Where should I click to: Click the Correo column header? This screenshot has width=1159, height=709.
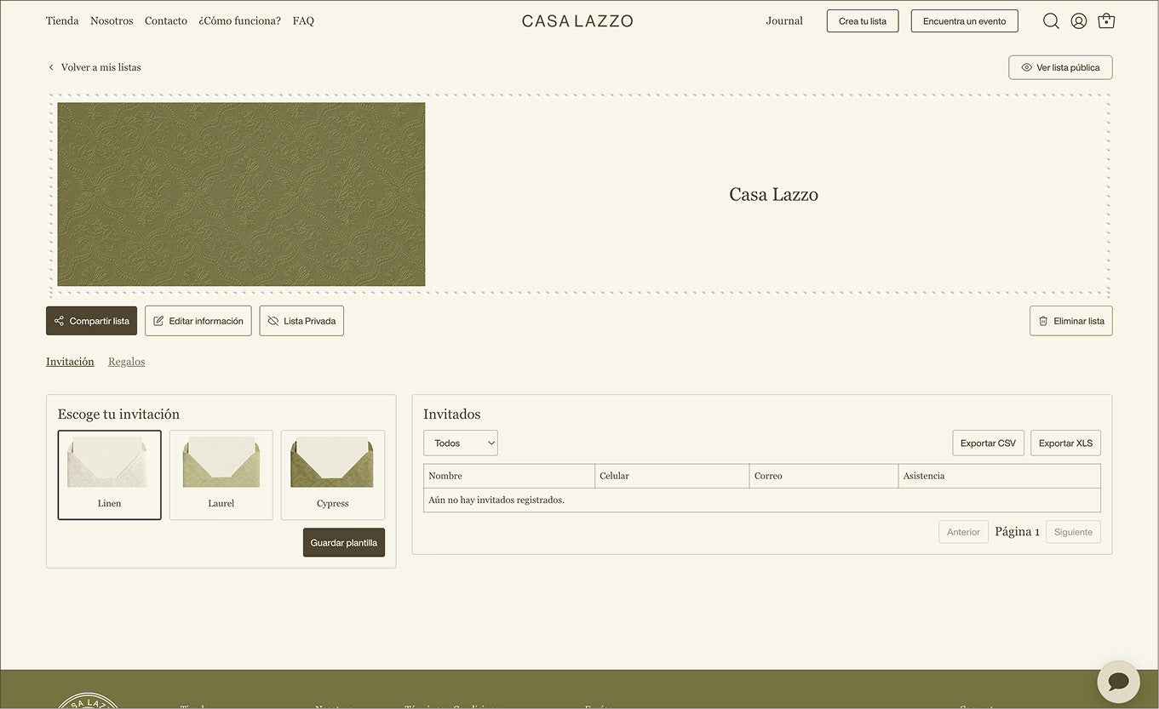pos(823,476)
